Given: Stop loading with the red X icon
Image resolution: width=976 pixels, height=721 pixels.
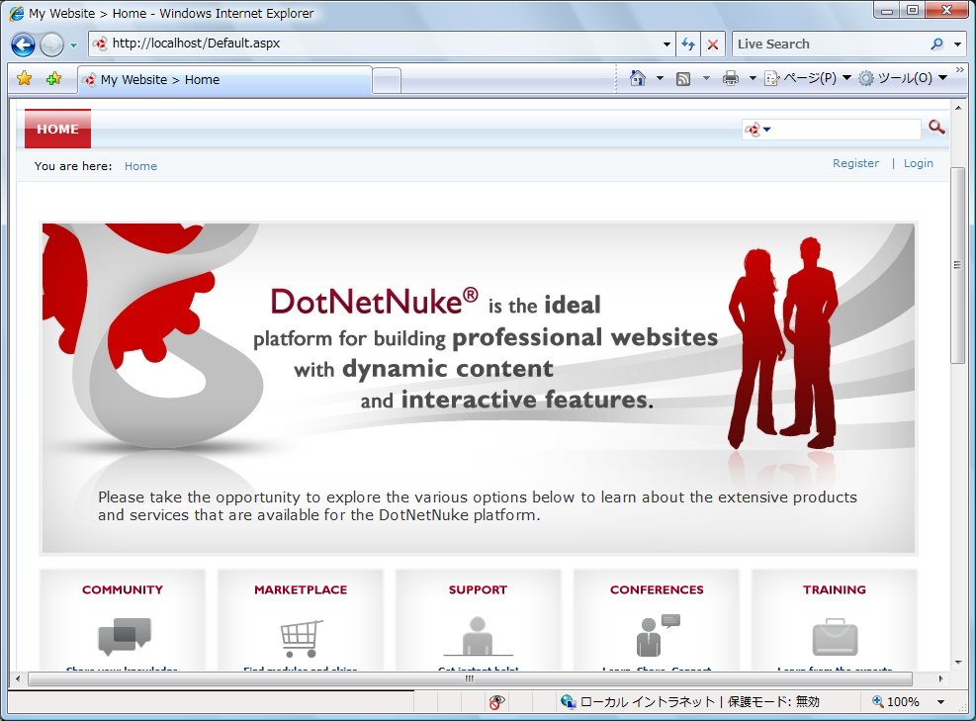Looking at the screenshot, I should click(x=713, y=45).
